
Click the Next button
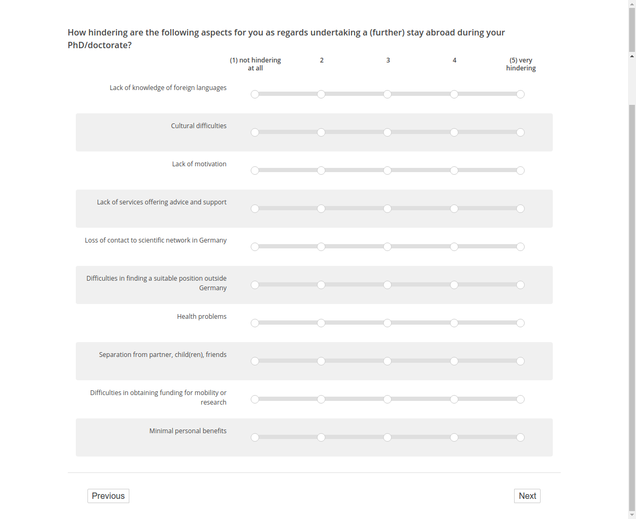(x=527, y=496)
